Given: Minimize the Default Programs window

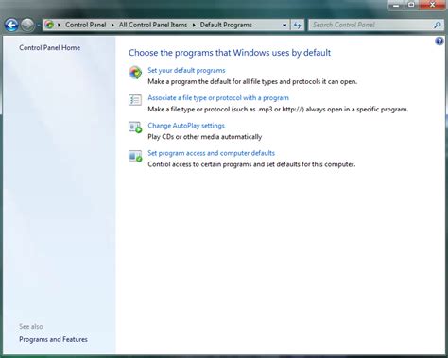Looking at the screenshot, I should coord(397,5).
